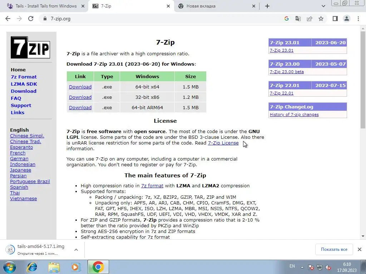Open network status tray icon
The width and height of the screenshot is (366, 274).
pos(319,267)
